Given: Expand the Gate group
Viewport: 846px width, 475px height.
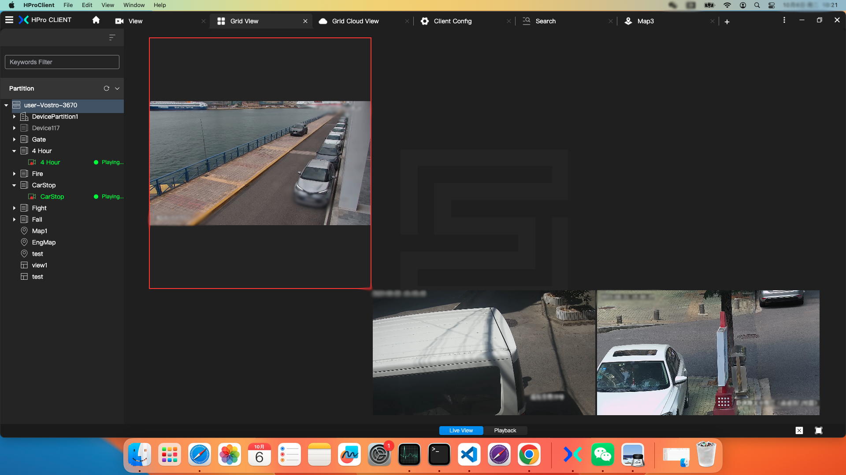Looking at the screenshot, I should pos(14,139).
